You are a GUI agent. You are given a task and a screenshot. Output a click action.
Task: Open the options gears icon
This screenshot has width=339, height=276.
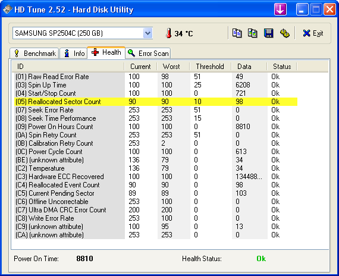(x=284, y=33)
